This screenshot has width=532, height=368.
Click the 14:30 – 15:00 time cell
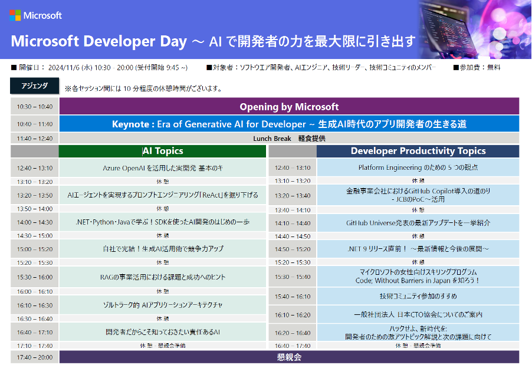click(35, 236)
